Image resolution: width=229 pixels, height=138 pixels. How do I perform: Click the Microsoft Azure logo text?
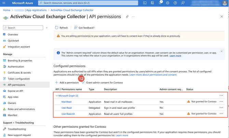click(23, 3)
